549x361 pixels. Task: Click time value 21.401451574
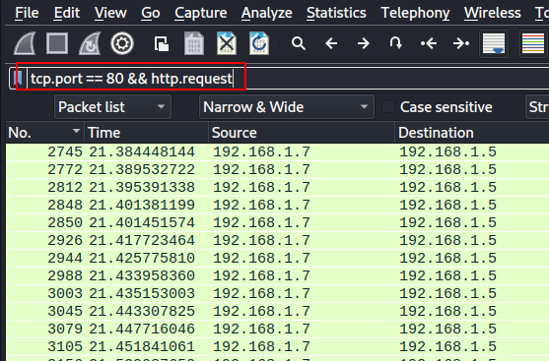142,222
